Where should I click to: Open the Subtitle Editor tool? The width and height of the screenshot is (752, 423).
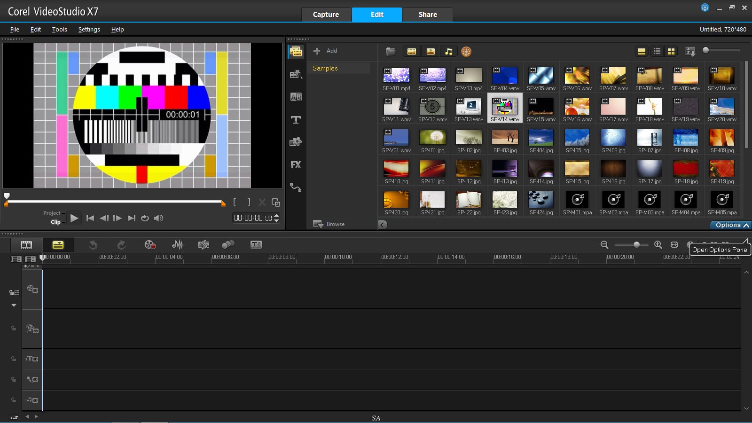pyautogui.click(x=256, y=244)
